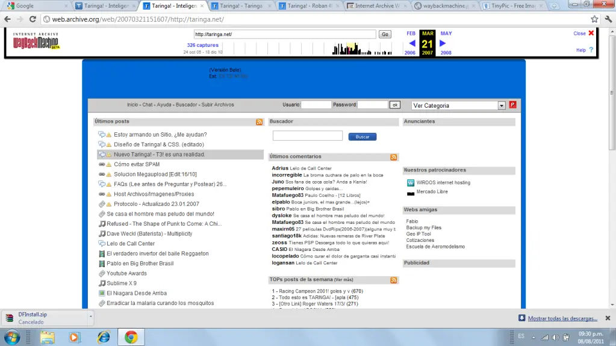Viewport: 616px width, 346px height.
Task: Launch Windows Media Player from taskbar
Action: (74, 338)
